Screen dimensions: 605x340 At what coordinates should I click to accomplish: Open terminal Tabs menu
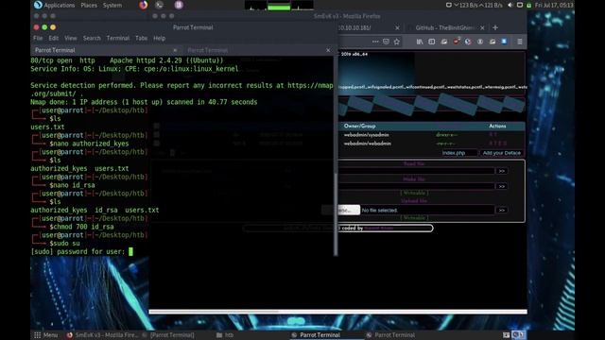141,38
